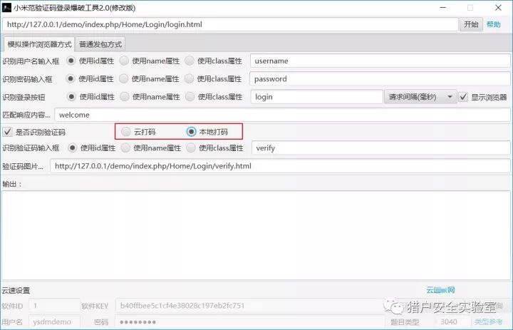Maximize the 小米范 tool window

(x=470, y=8)
